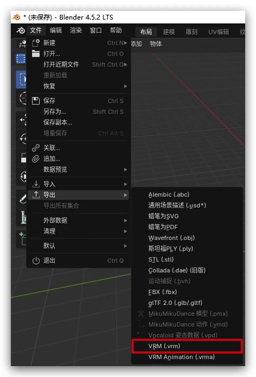Expand 打开近期文件 submenu
The height and width of the screenshot is (377, 256).
point(78,65)
